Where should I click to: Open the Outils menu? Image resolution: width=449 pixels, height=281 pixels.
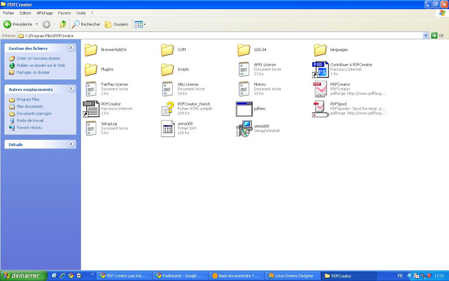pyautogui.click(x=81, y=12)
